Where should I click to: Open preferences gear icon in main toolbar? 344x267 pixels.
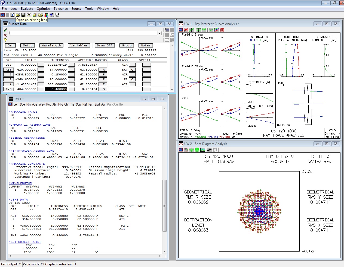pos(40,15)
